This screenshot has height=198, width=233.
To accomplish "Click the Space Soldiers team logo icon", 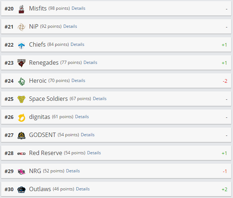I will 21,99.
